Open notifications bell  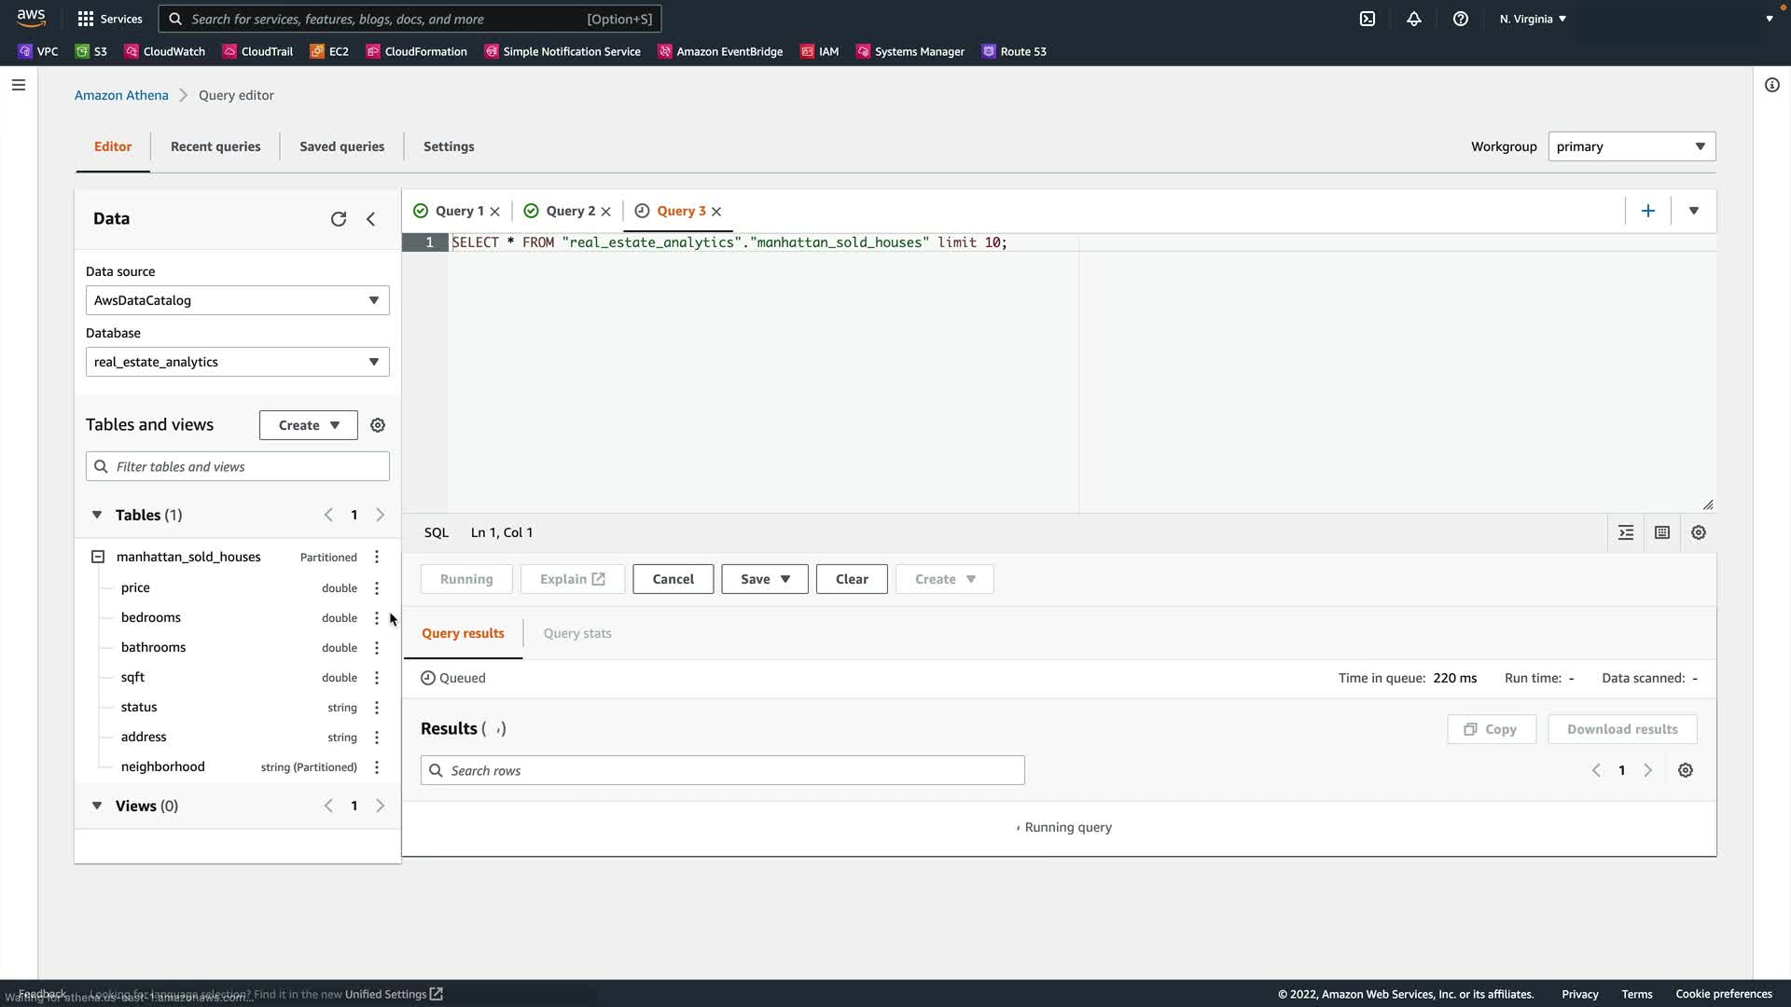click(1414, 19)
